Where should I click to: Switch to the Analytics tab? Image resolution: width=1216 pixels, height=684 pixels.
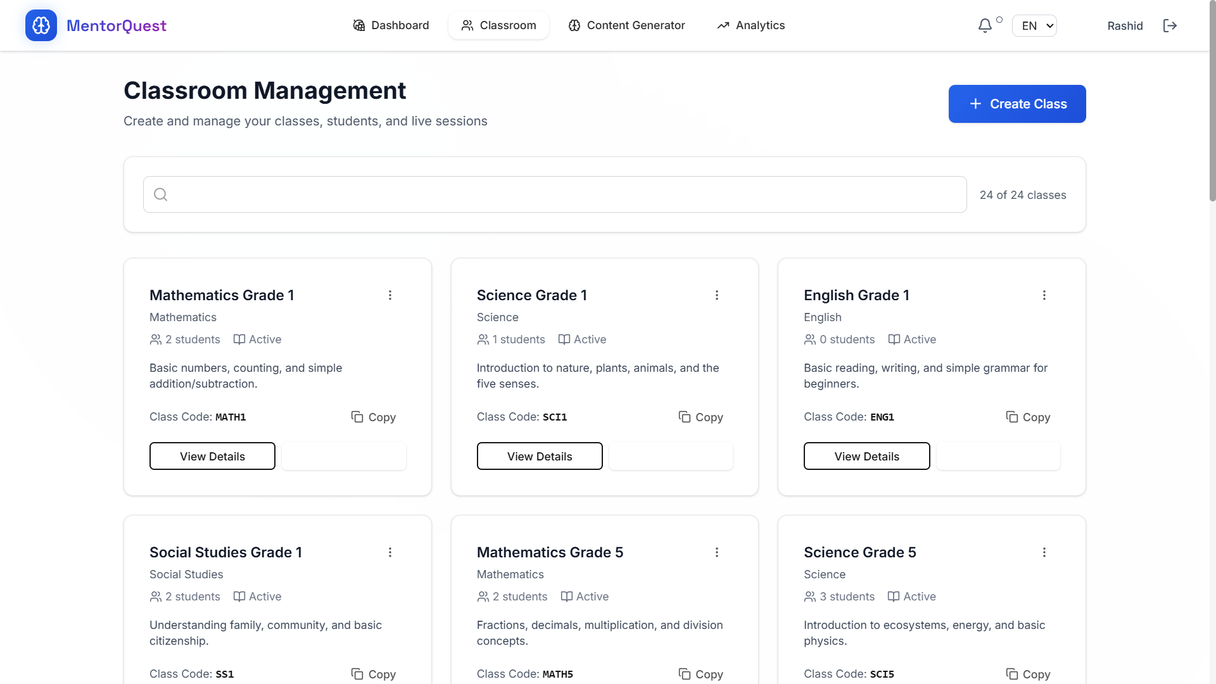coord(750,25)
